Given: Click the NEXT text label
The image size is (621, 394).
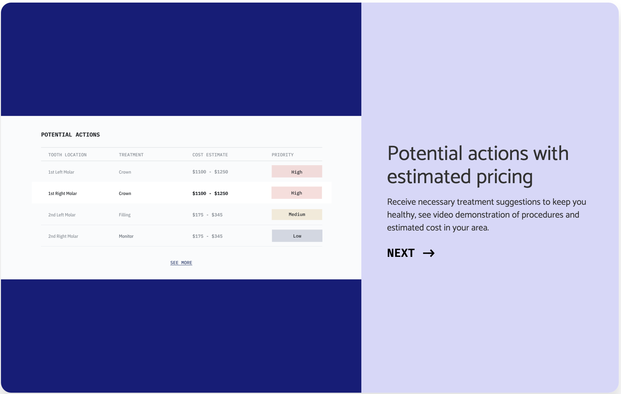Looking at the screenshot, I should coord(401,253).
